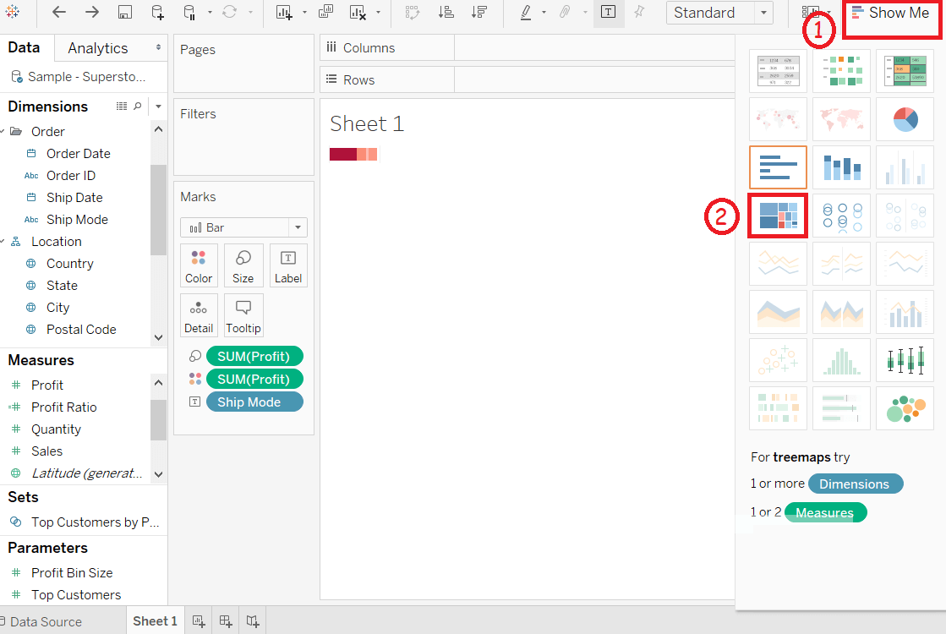Click the Highlight pen icon
The height and width of the screenshot is (634, 946).
tap(526, 12)
